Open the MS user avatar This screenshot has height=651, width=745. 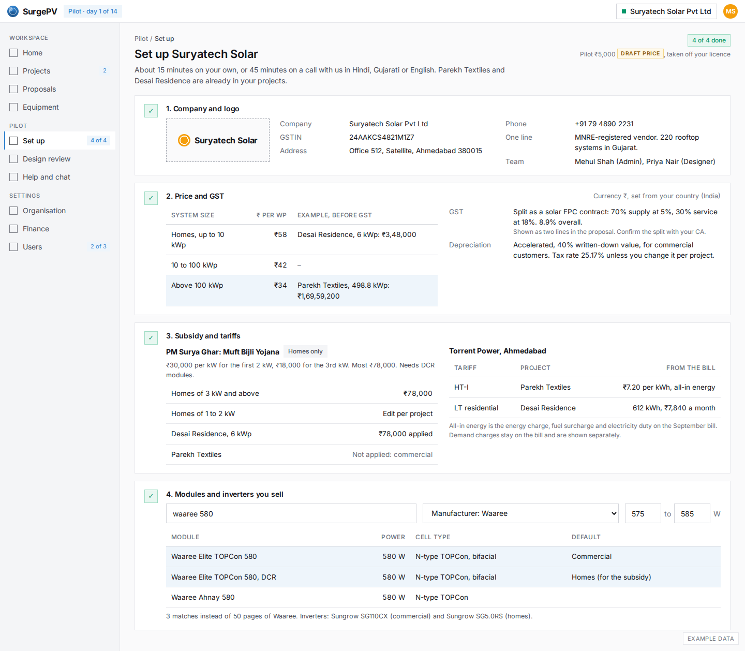click(730, 11)
